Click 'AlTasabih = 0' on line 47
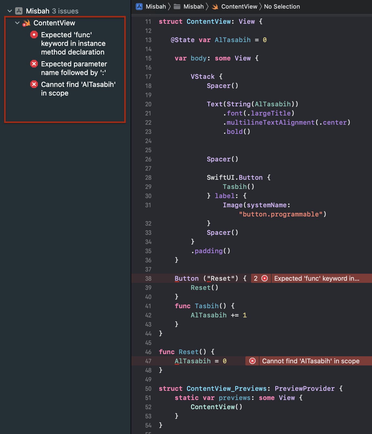This screenshot has width=372, height=434. 201,361
